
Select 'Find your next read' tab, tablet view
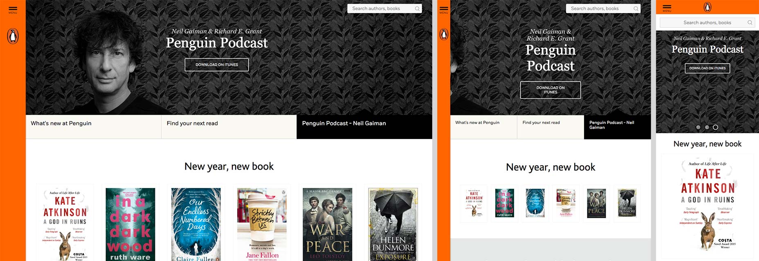click(550, 127)
